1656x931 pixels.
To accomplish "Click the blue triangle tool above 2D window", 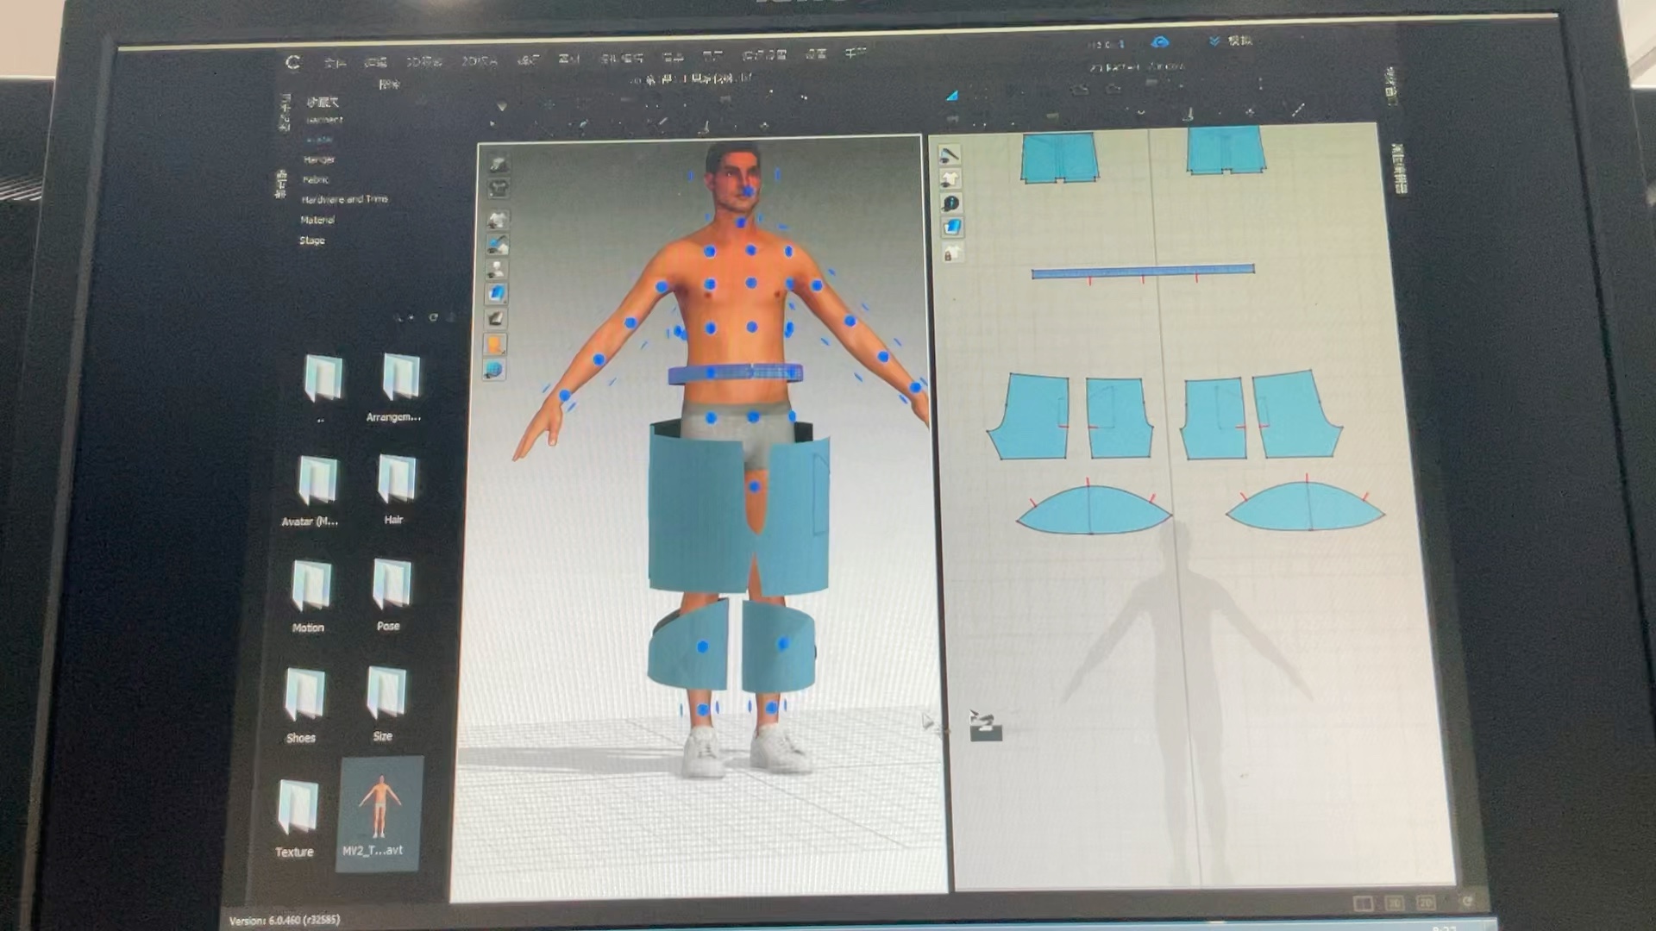I will 951,95.
